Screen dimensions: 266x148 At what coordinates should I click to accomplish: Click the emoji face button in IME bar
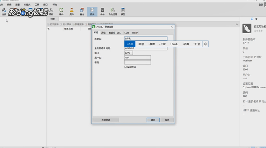[205, 44]
